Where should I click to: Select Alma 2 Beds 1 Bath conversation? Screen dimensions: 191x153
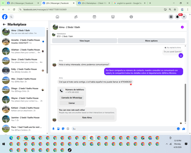point(23,32)
